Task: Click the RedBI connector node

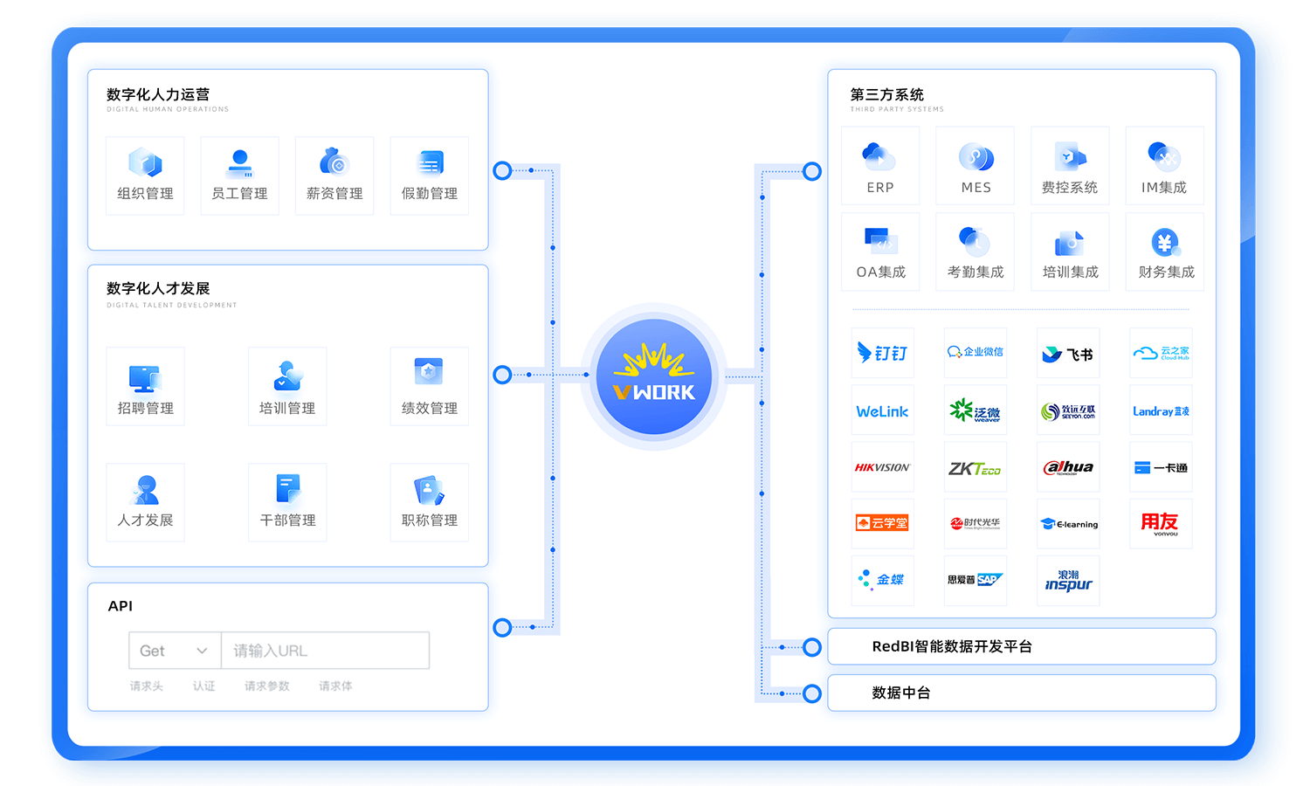Action: [x=812, y=647]
